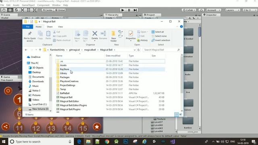Click Pin to Quick access
This screenshot has height=145, width=258.
(29, 36)
